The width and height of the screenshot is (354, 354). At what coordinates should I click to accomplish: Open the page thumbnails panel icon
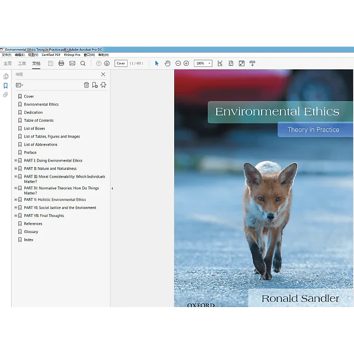(6, 76)
